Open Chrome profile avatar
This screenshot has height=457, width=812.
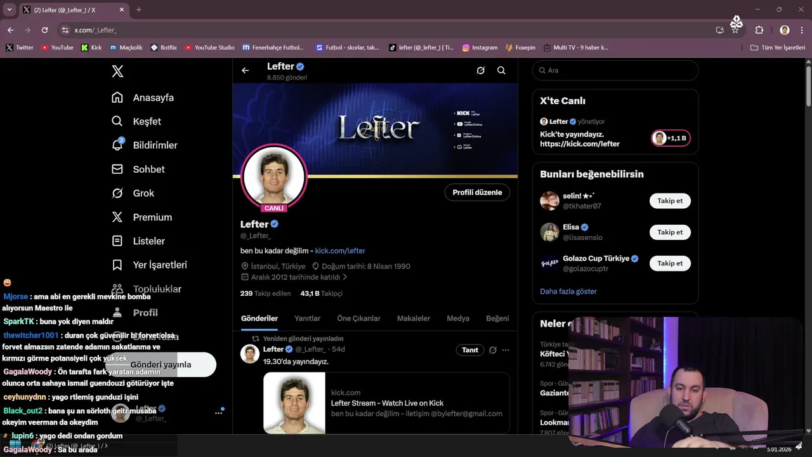[x=785, y=30]
